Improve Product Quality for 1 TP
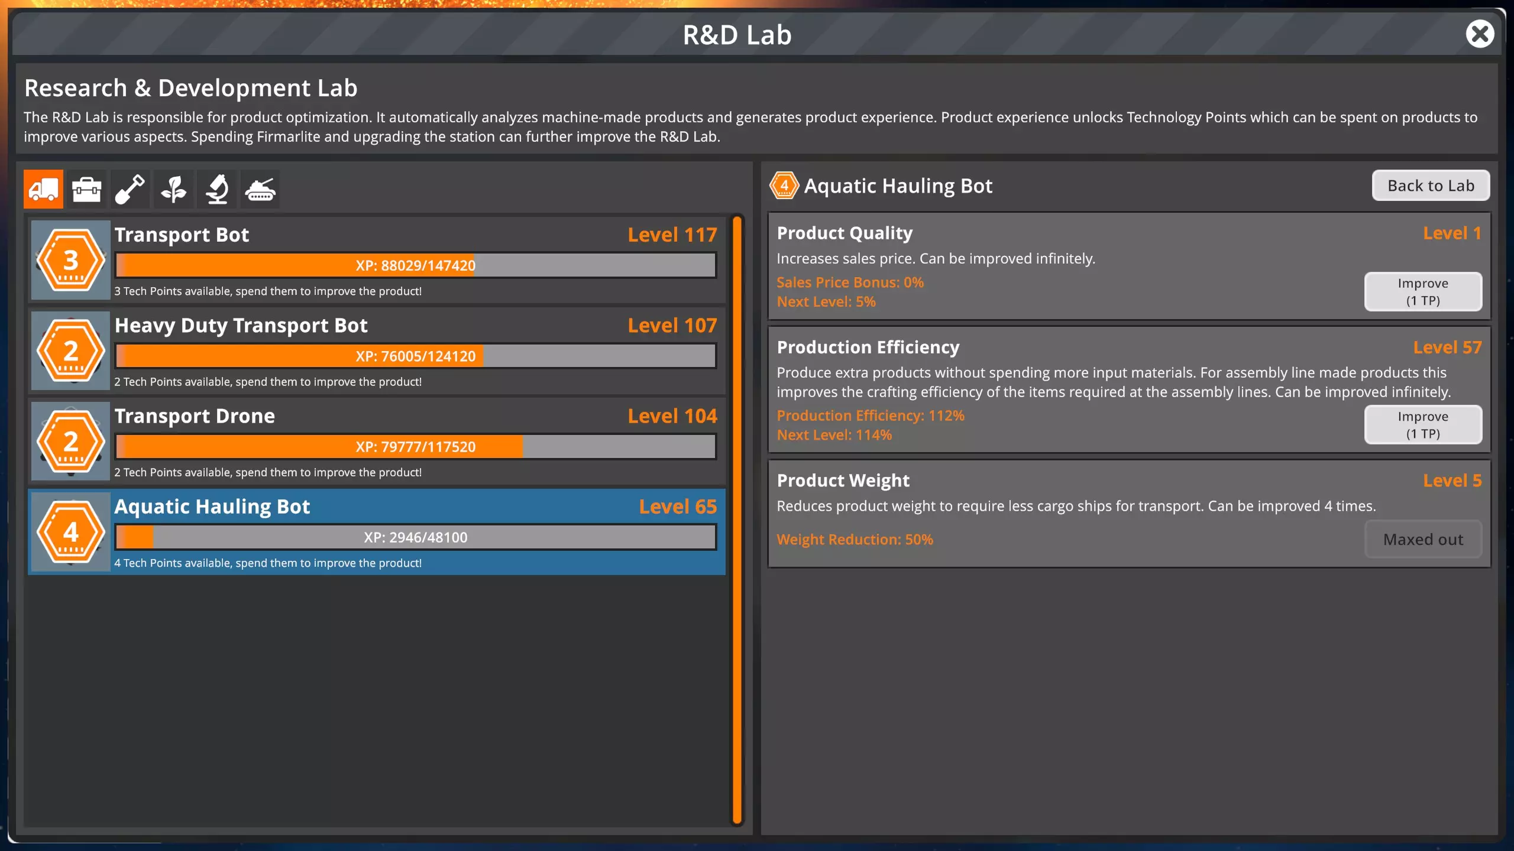The image size is (1514, 851). click(1422, 291)
